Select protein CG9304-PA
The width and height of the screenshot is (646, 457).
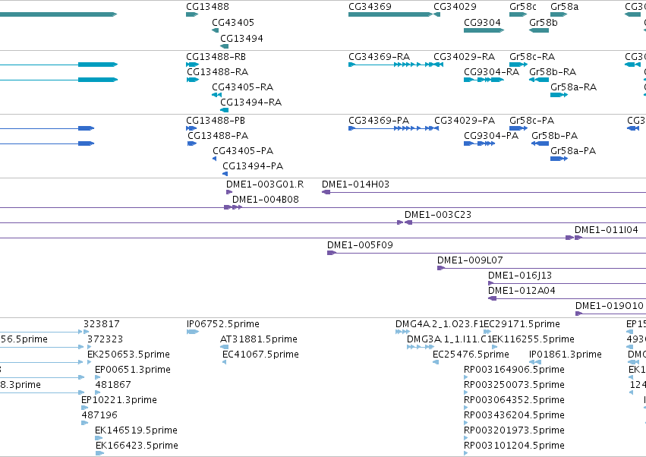pos(479,143)
